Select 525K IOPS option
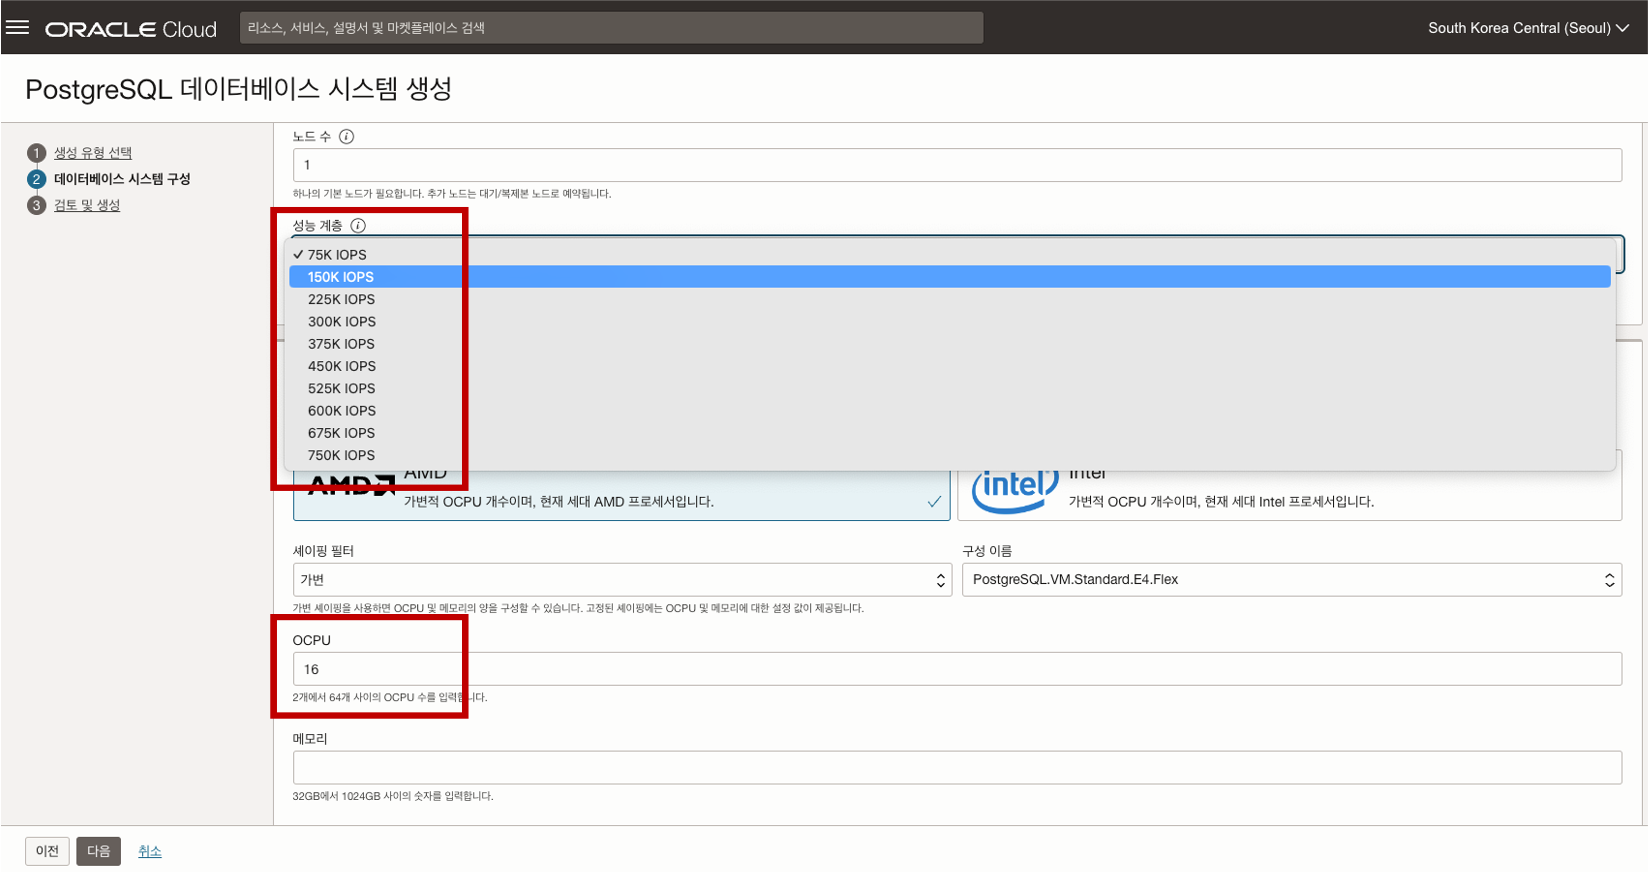The height and width of the screenshot is (873, 1649). click(x=950, y=388)
